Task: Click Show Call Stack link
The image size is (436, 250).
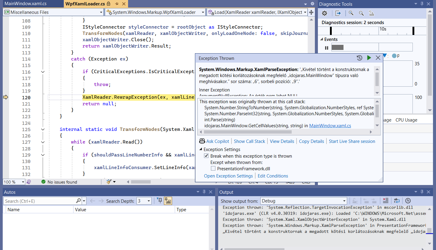Action: (x=249, y=141)
